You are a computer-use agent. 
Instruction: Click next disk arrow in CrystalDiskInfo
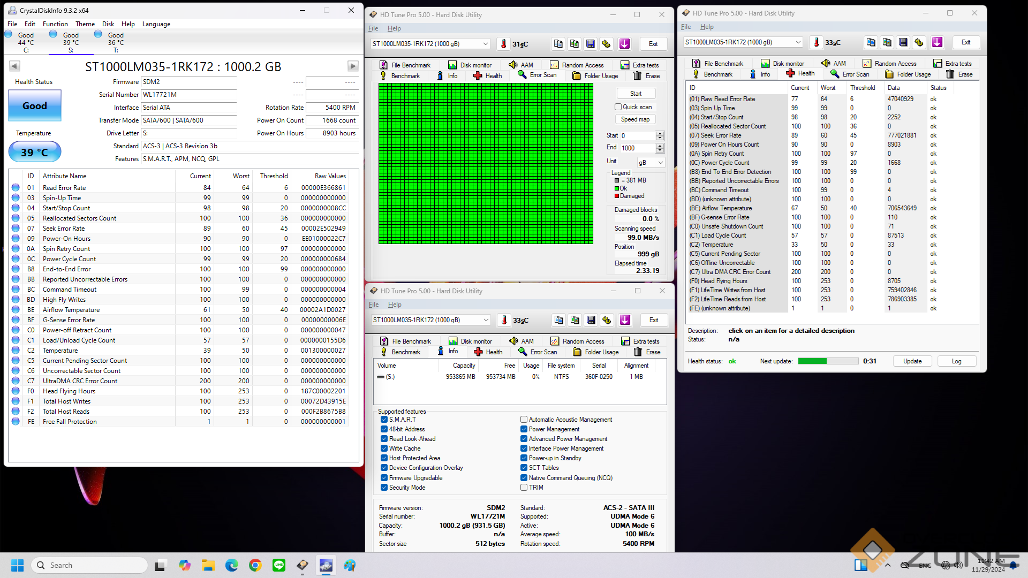pos(352,66)
